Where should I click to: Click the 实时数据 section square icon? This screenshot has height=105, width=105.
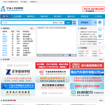coord(79,48)
